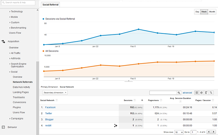The height and width of the screenshot is (135, 218).
Task: Click help icon next to Pages / Session
Action: (x=213, y=100)
